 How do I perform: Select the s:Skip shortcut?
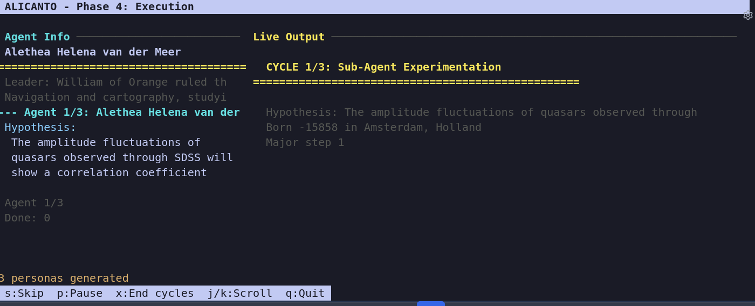24,293
